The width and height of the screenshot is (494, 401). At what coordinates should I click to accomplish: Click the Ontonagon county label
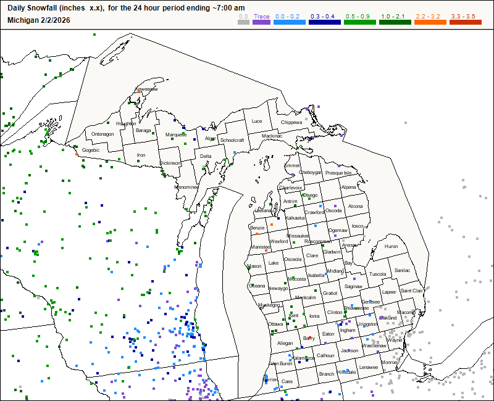pos(103,134)
